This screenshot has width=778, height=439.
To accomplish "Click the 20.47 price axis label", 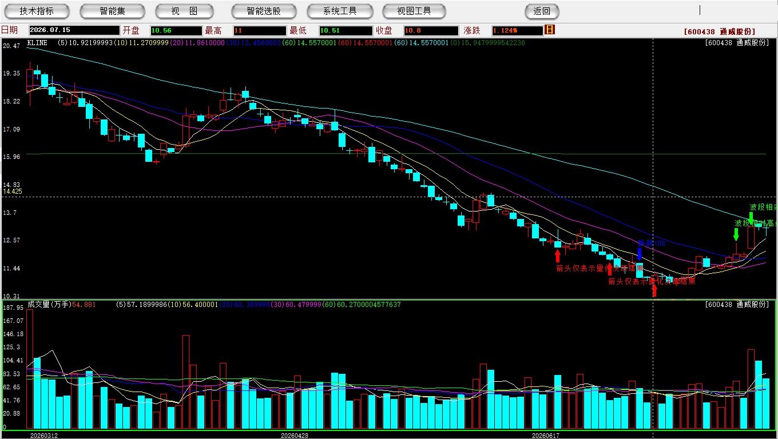I will (x=11, y=46).
